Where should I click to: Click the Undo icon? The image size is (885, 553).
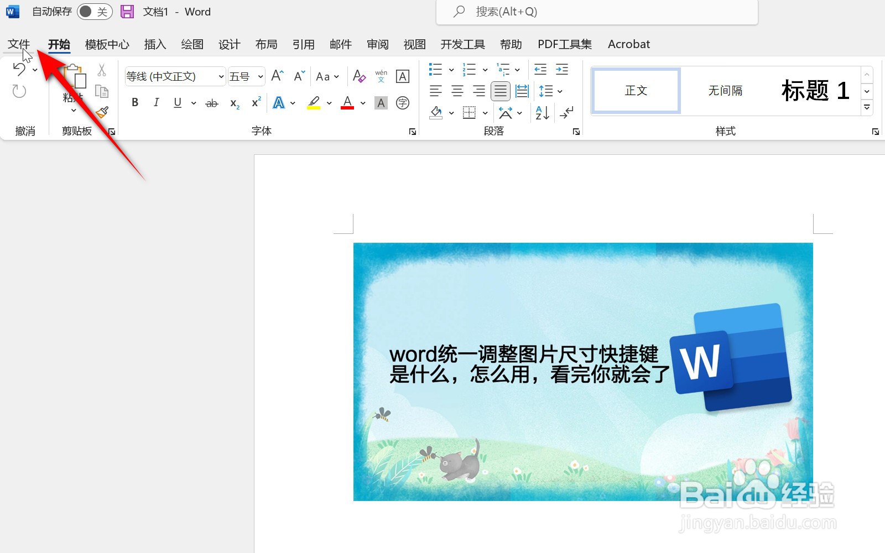tap(19, 70)
